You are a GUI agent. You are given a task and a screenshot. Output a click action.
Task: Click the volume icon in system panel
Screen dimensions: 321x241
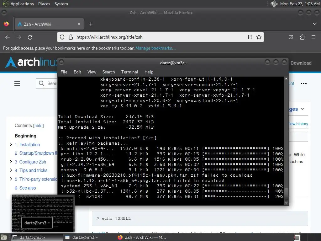[x=274, y=4]
